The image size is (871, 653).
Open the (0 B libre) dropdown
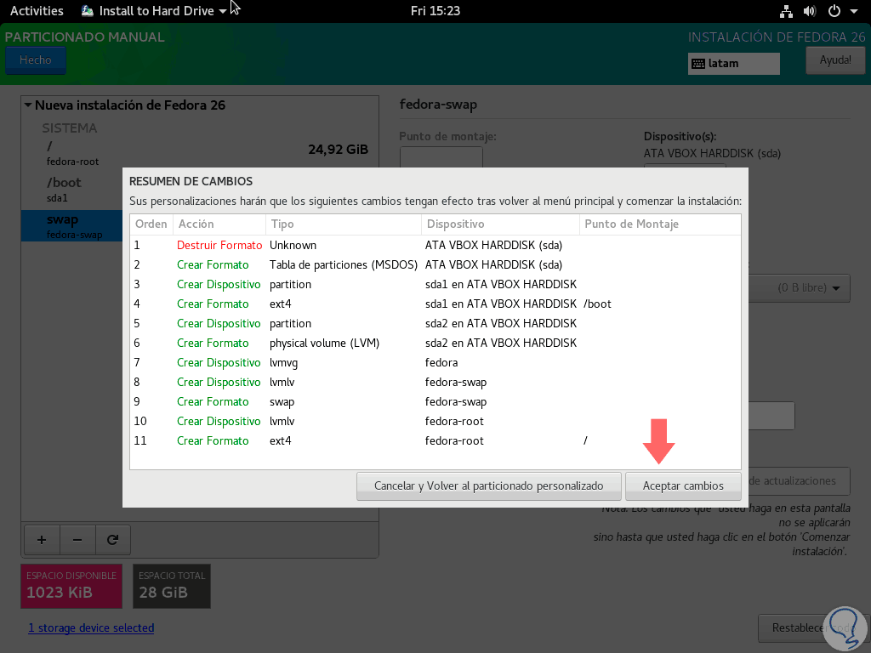click(x=800, y=288)
